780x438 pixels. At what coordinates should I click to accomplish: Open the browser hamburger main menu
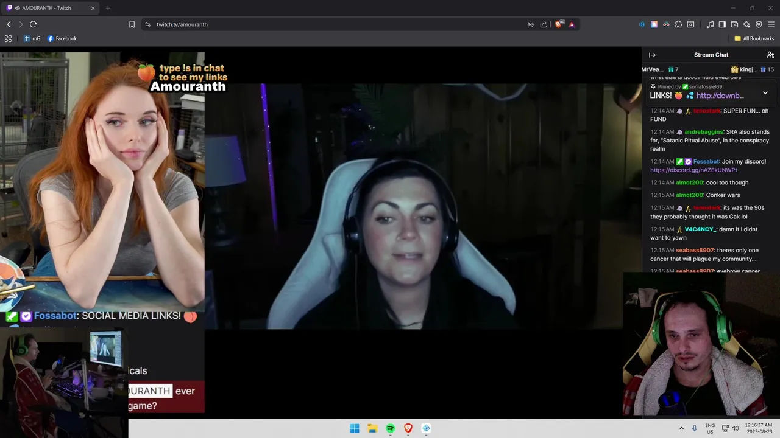pos(771,24)
